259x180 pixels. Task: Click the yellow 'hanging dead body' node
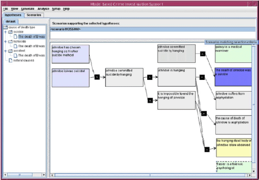(233, 147)
